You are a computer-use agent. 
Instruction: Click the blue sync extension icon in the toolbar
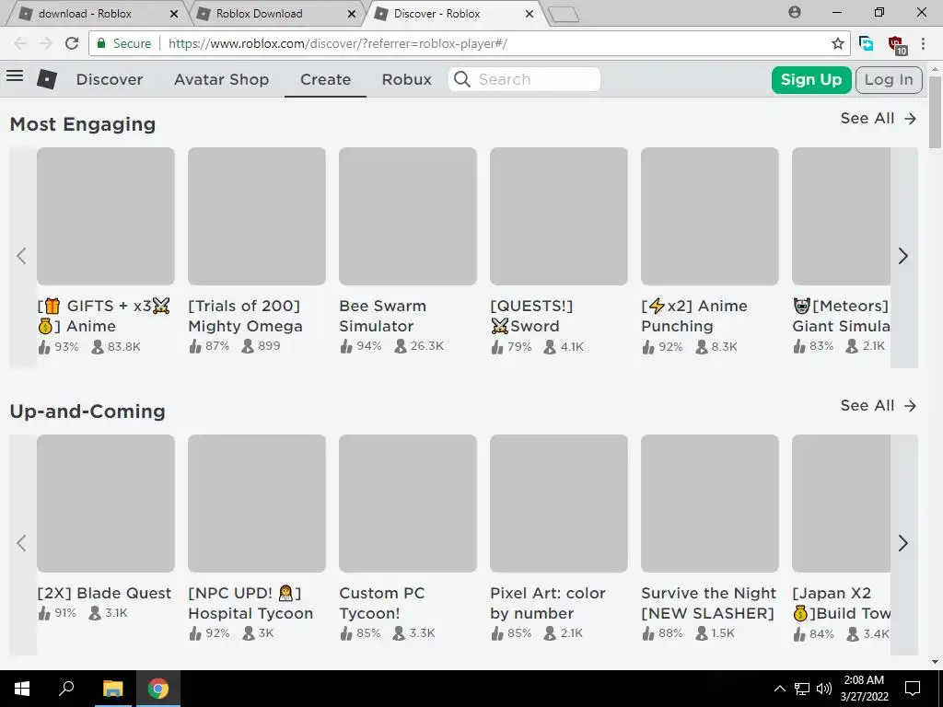866,43
